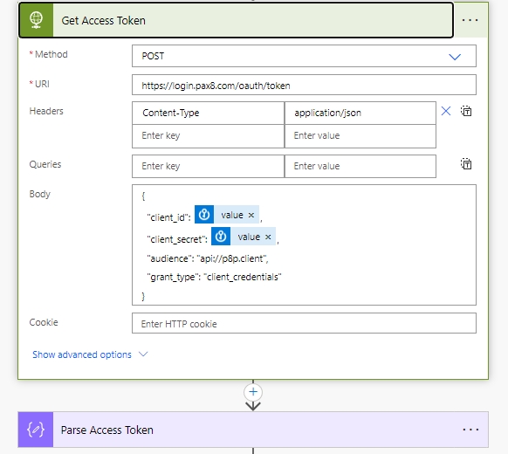Open the Method POST dropdown
This screenshot has height=454, width=508.
(304, 56)
